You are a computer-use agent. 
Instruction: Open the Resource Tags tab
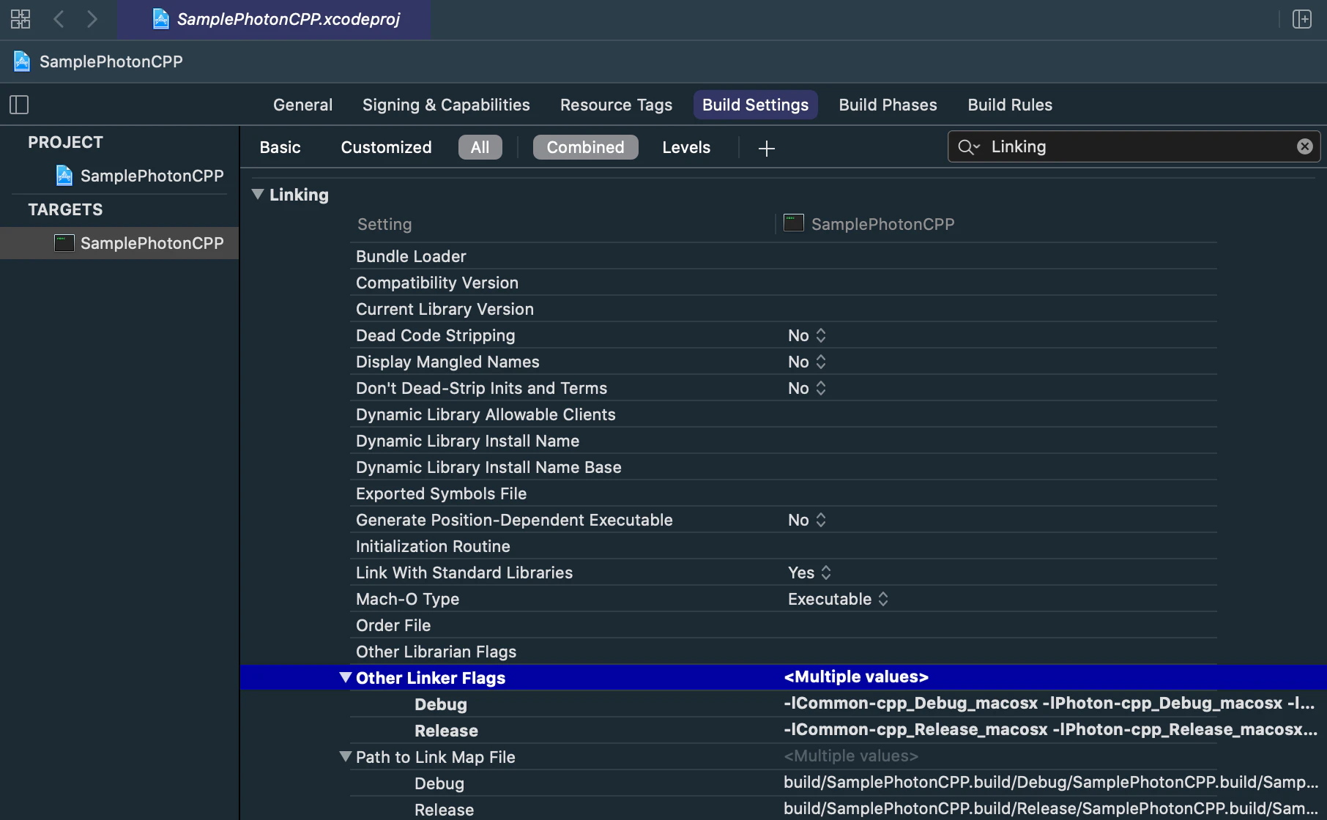pyautogui.click(x=616, y=105)
